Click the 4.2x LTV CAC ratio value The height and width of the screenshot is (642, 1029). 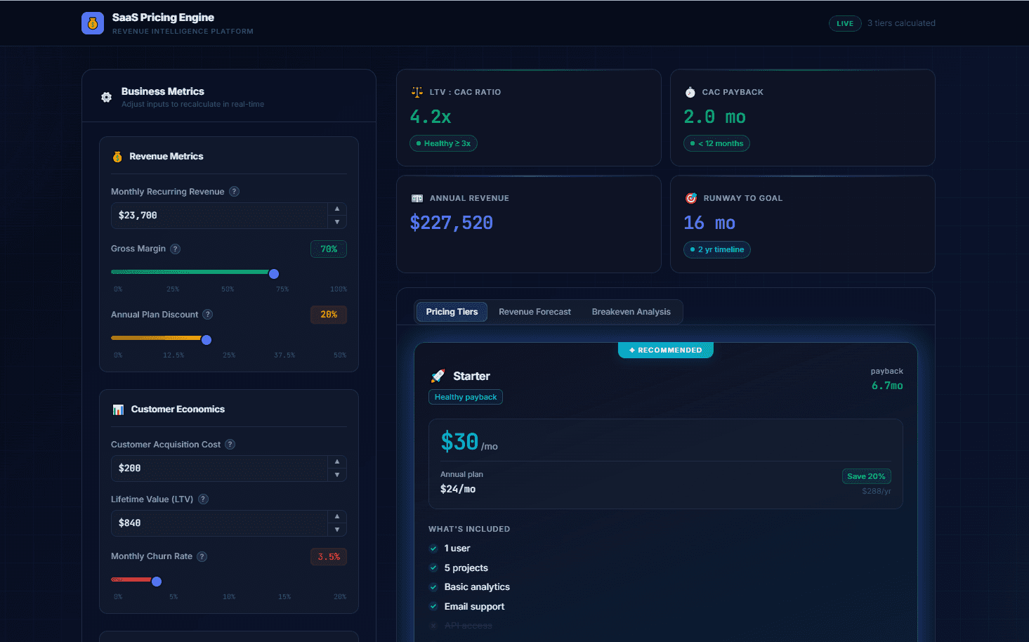click(x=431, y=117)
